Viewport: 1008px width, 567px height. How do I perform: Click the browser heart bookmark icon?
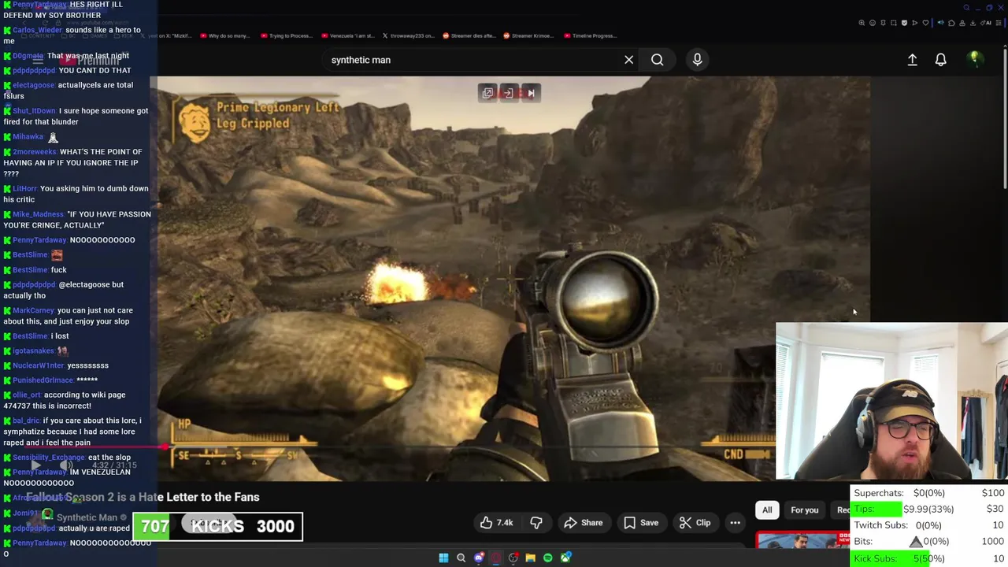(x=925, y=23)
